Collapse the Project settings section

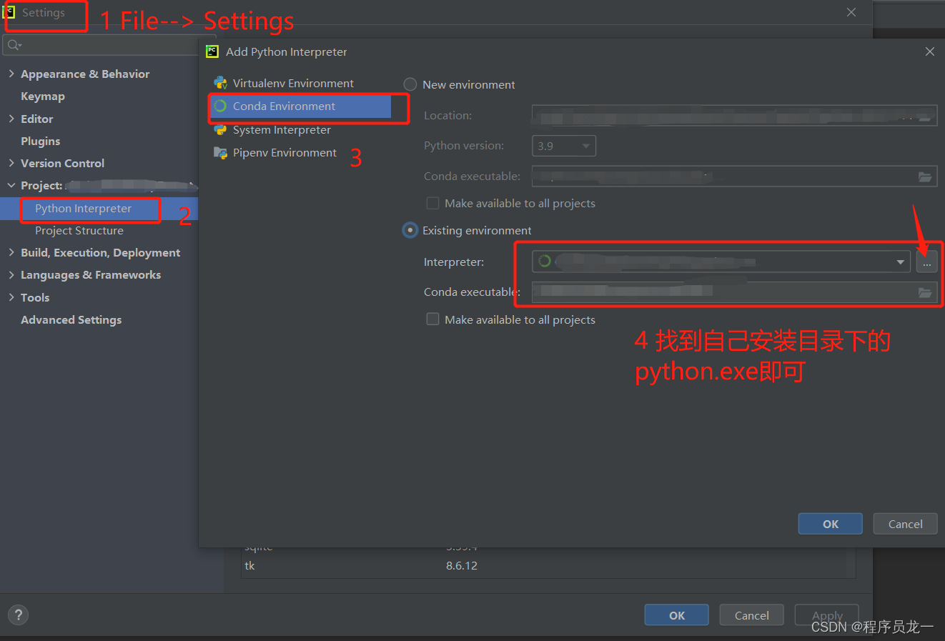pyautogui.click(x=11, y=185)
